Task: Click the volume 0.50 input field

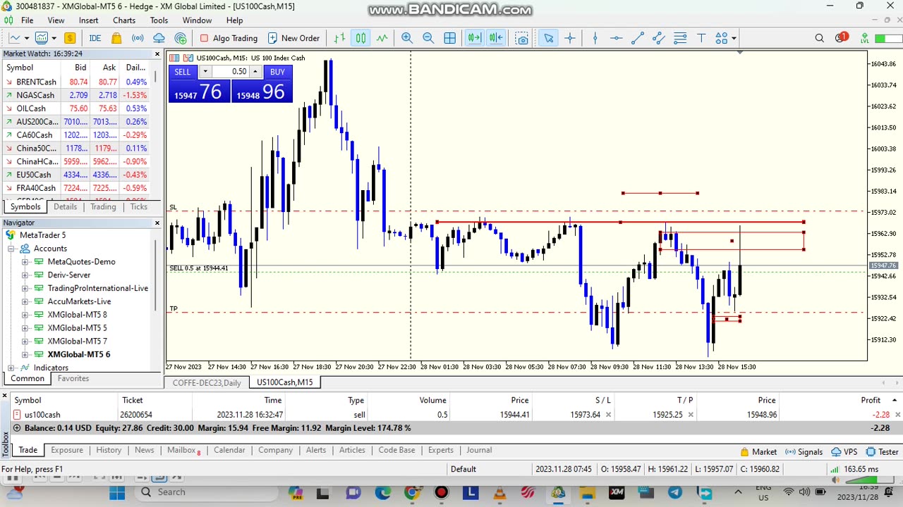Action: tap(230, 72)
